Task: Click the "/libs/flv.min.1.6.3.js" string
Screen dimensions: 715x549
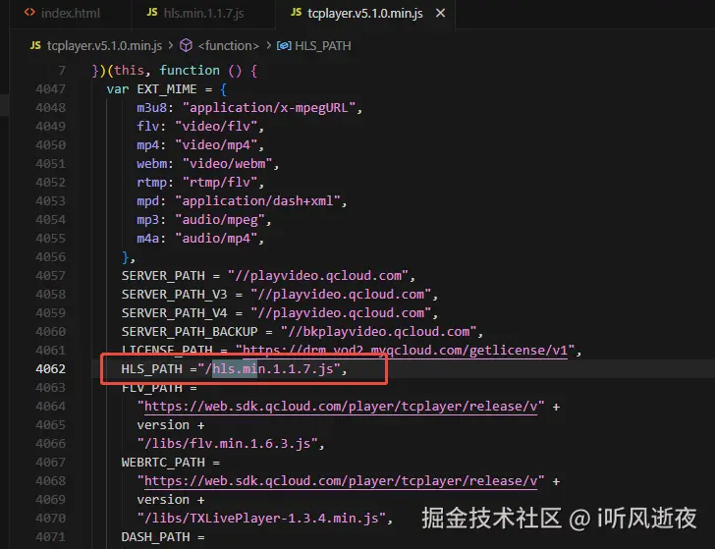Action: [x=228, y=444]
